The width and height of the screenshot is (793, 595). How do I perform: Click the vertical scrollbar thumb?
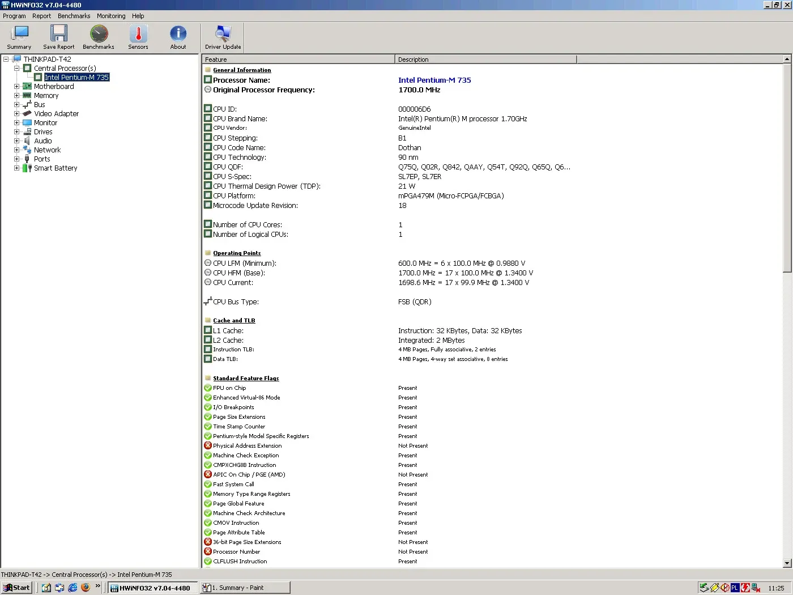(x=787, y=167)
